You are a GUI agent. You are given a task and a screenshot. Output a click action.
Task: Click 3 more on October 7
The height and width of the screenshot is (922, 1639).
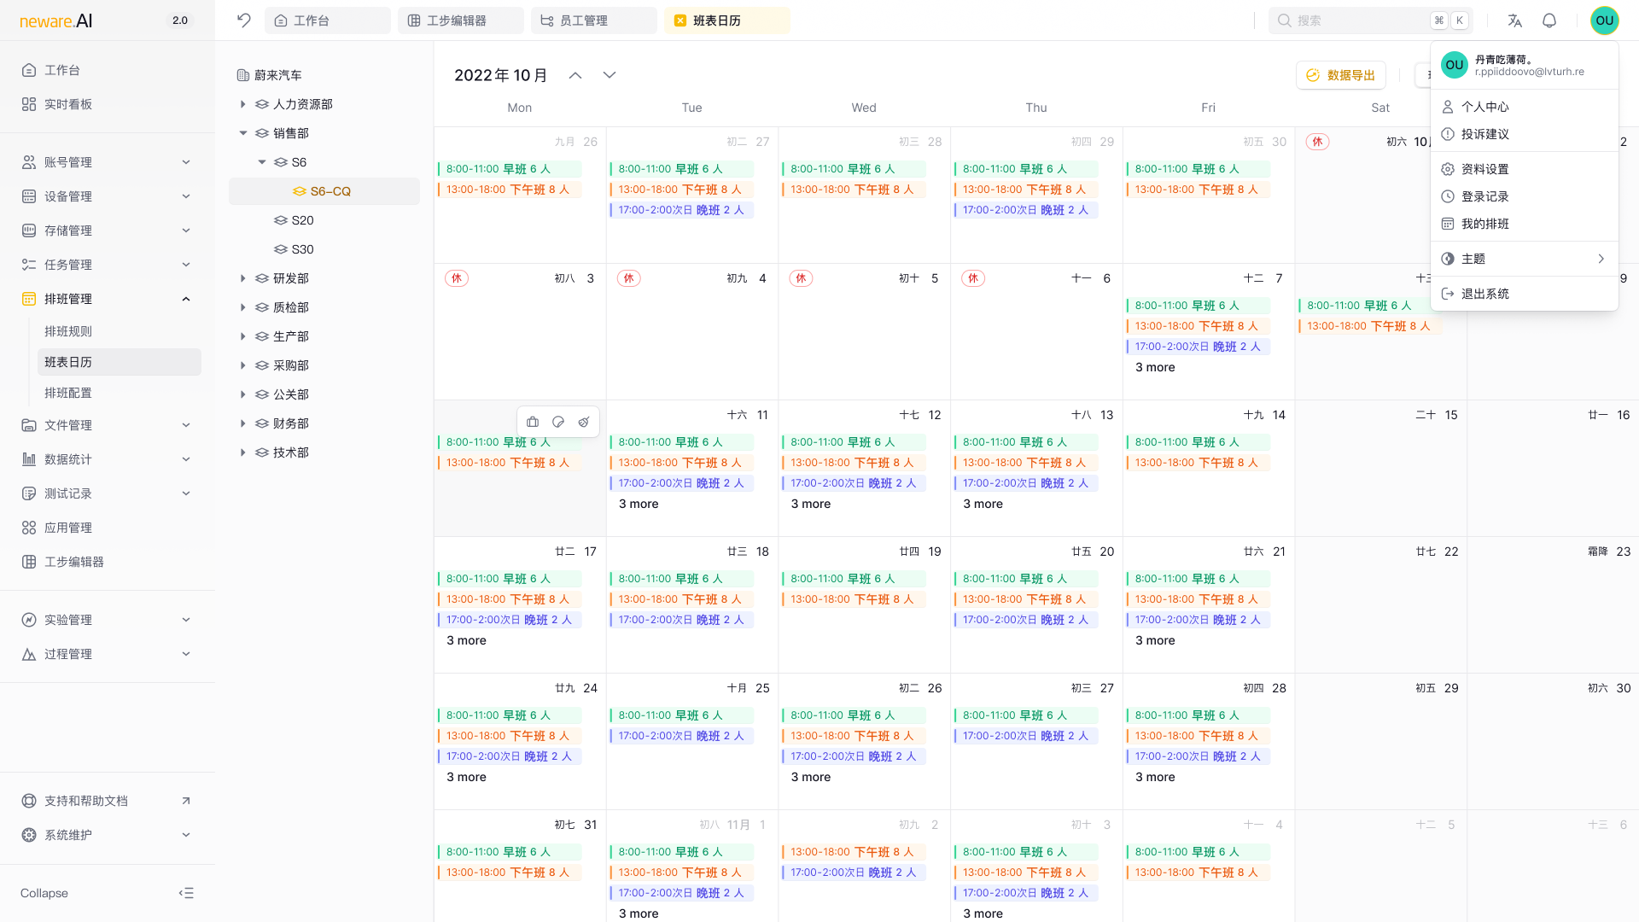[x=1155, y=367]
